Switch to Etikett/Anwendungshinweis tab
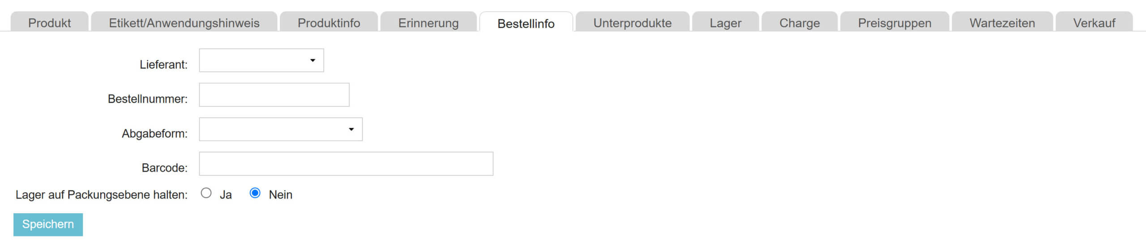This screenshot has width=1146, height=244. pos(184,23)
